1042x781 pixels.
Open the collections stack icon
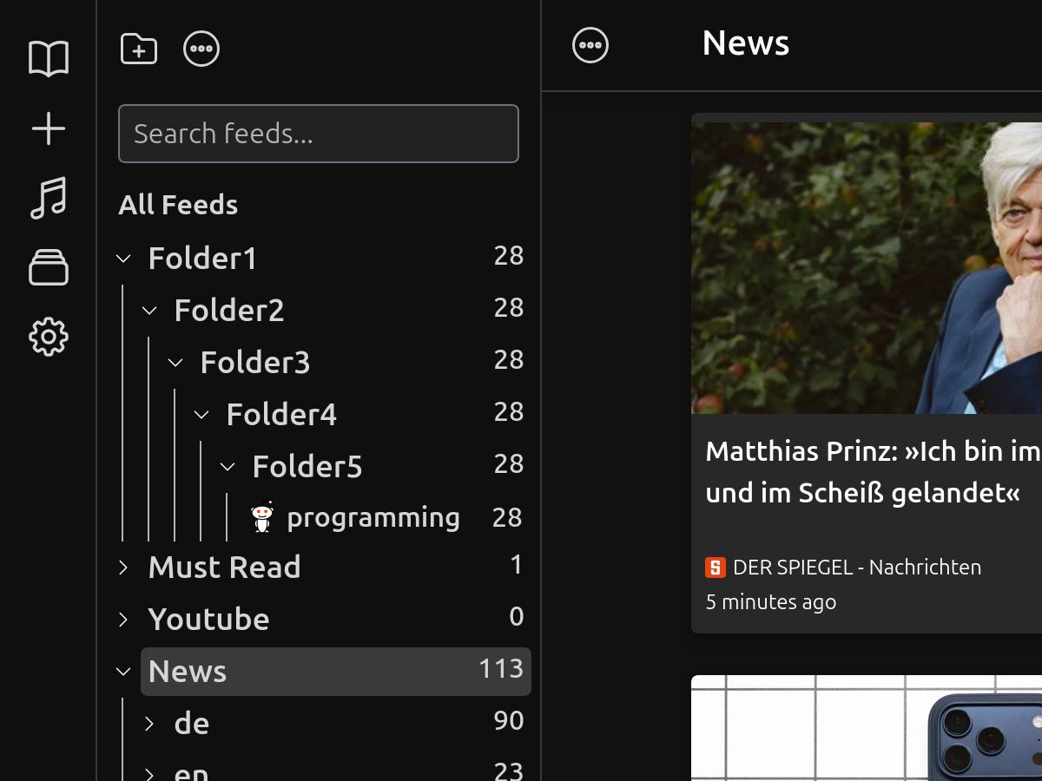(49, 267)
